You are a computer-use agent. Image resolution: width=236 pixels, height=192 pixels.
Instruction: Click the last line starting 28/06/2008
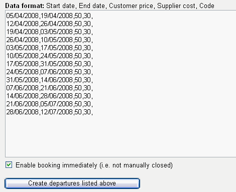pos(49,112)
